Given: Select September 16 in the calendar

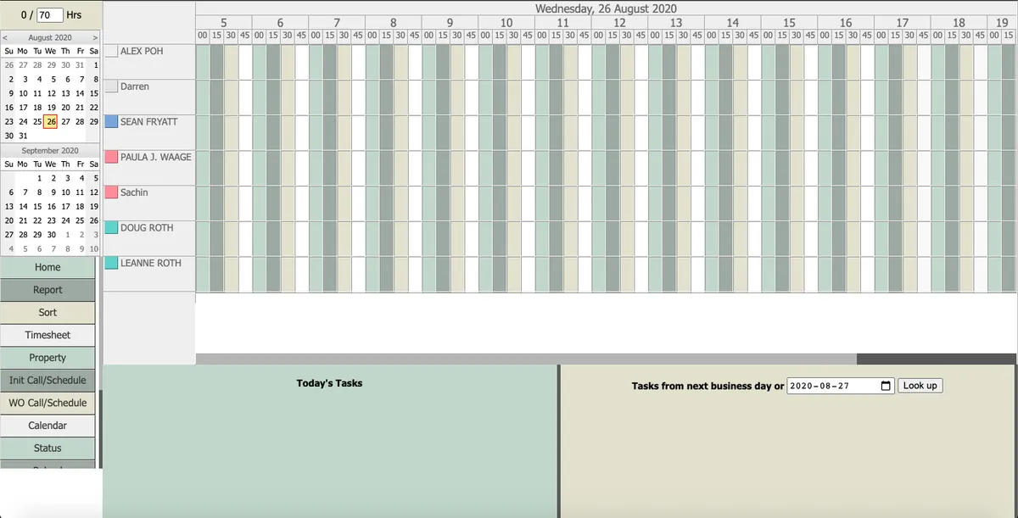Looking at the screenshot, I should 51,206.
